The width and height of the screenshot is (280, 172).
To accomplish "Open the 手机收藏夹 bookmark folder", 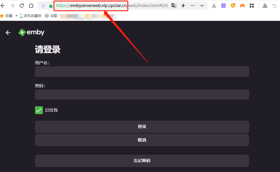I will click(30, 16).
